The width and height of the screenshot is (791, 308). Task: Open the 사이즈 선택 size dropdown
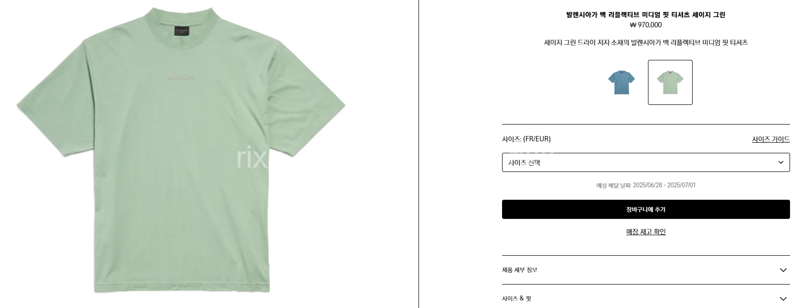point(646,162)
